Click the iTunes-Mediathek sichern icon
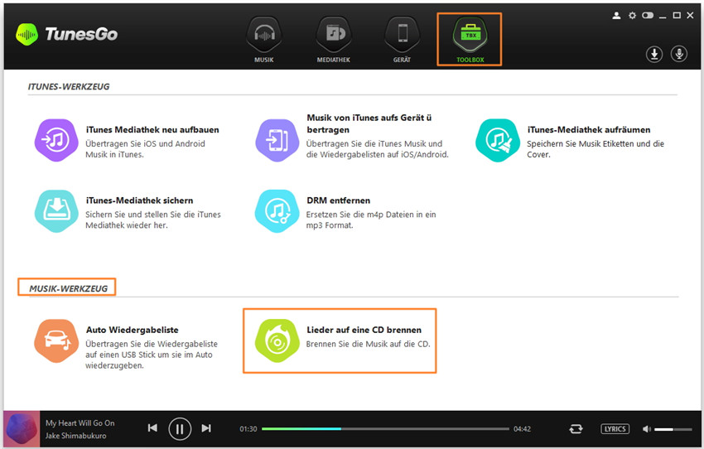 56,211
